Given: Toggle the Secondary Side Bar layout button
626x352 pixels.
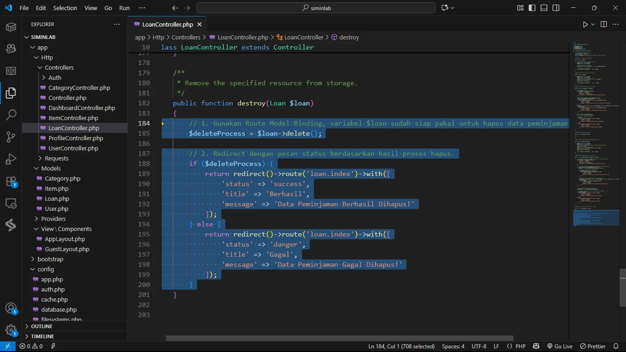Looking at the screenshot, I should click(556, 8).
